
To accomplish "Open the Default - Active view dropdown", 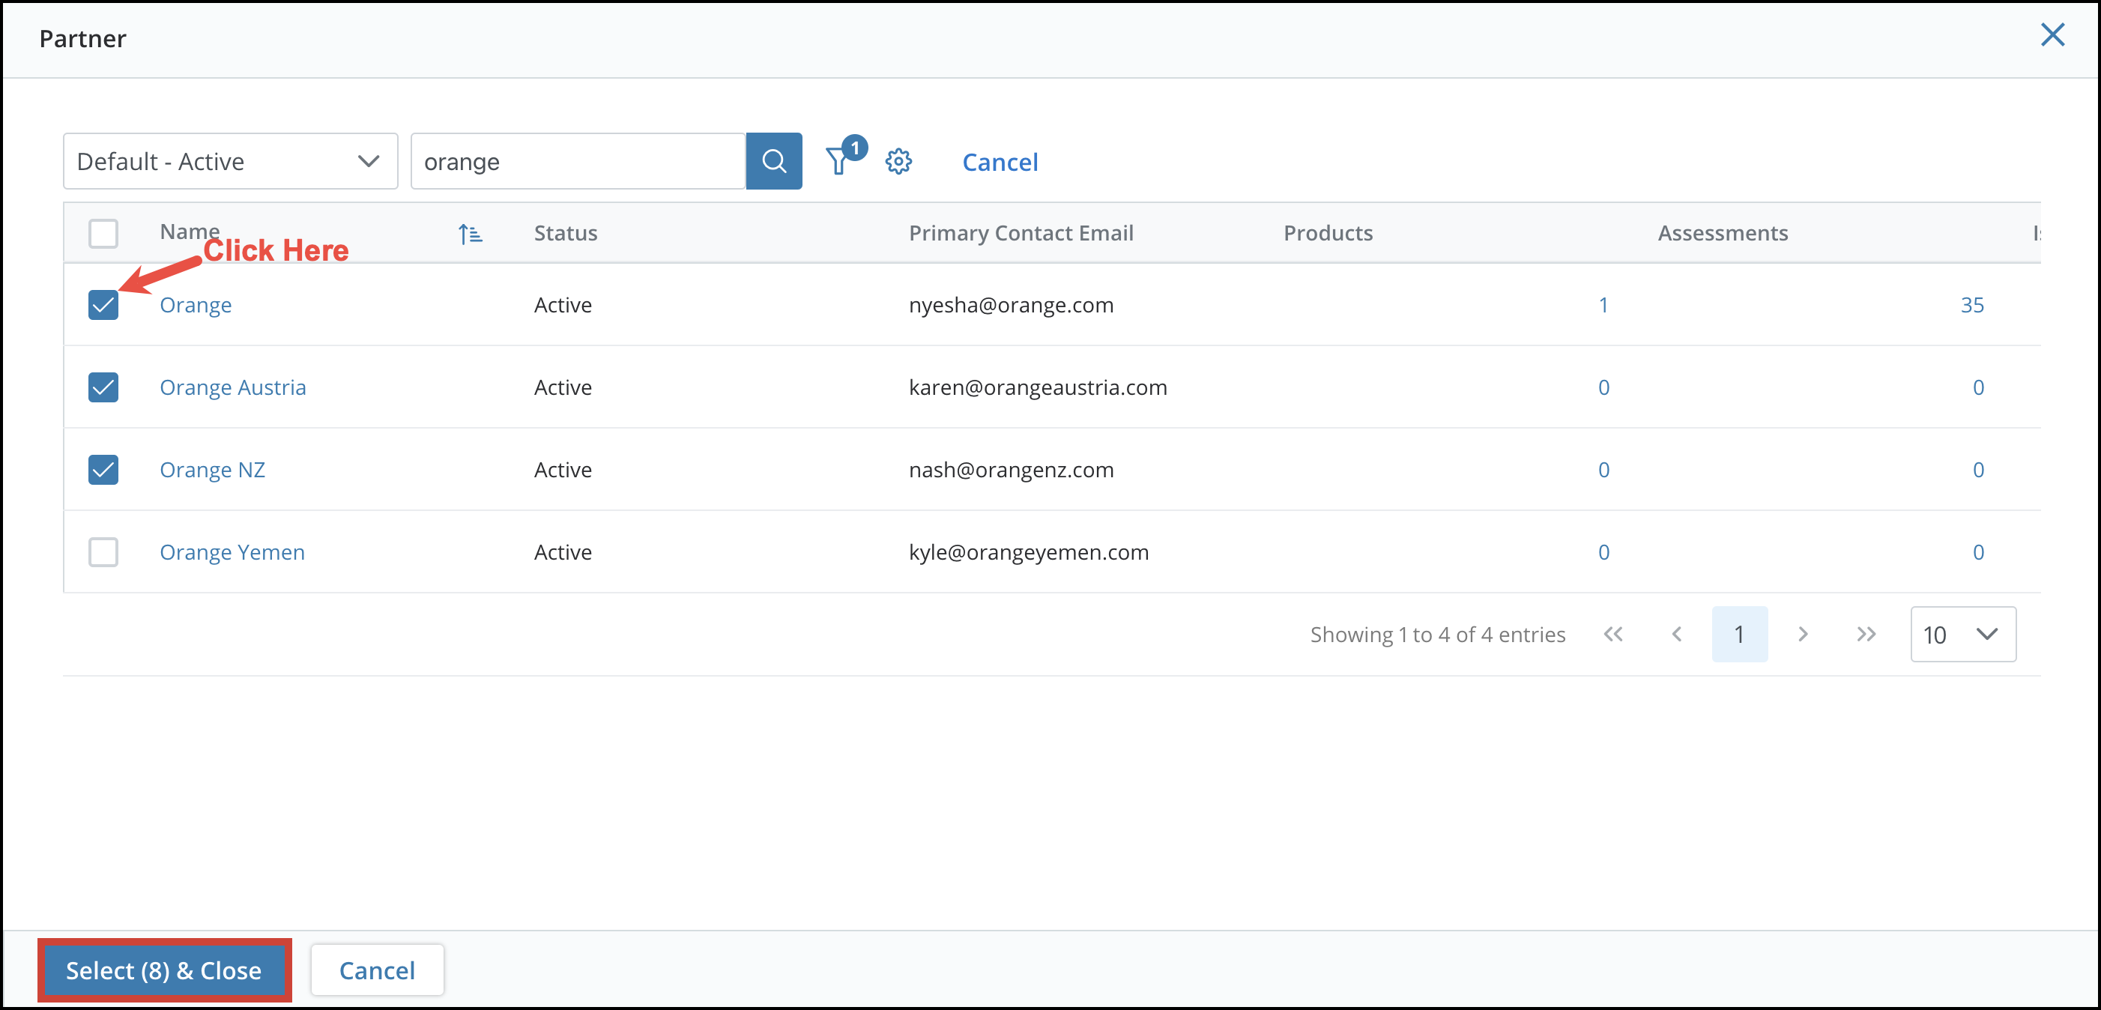I will click(230, 162).
